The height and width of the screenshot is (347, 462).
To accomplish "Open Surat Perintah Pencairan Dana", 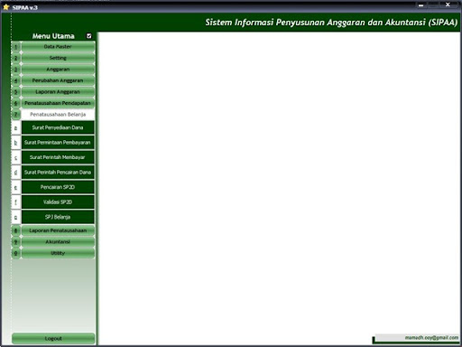I will (x=58, y=173).
